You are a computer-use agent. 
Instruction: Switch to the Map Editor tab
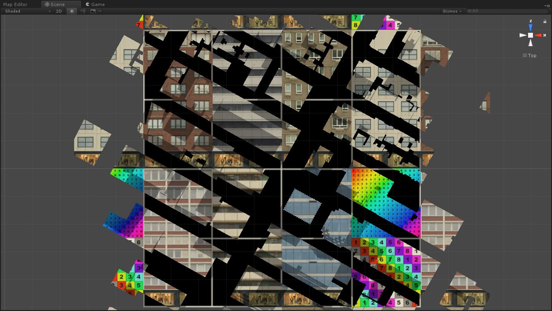(16, 4)
